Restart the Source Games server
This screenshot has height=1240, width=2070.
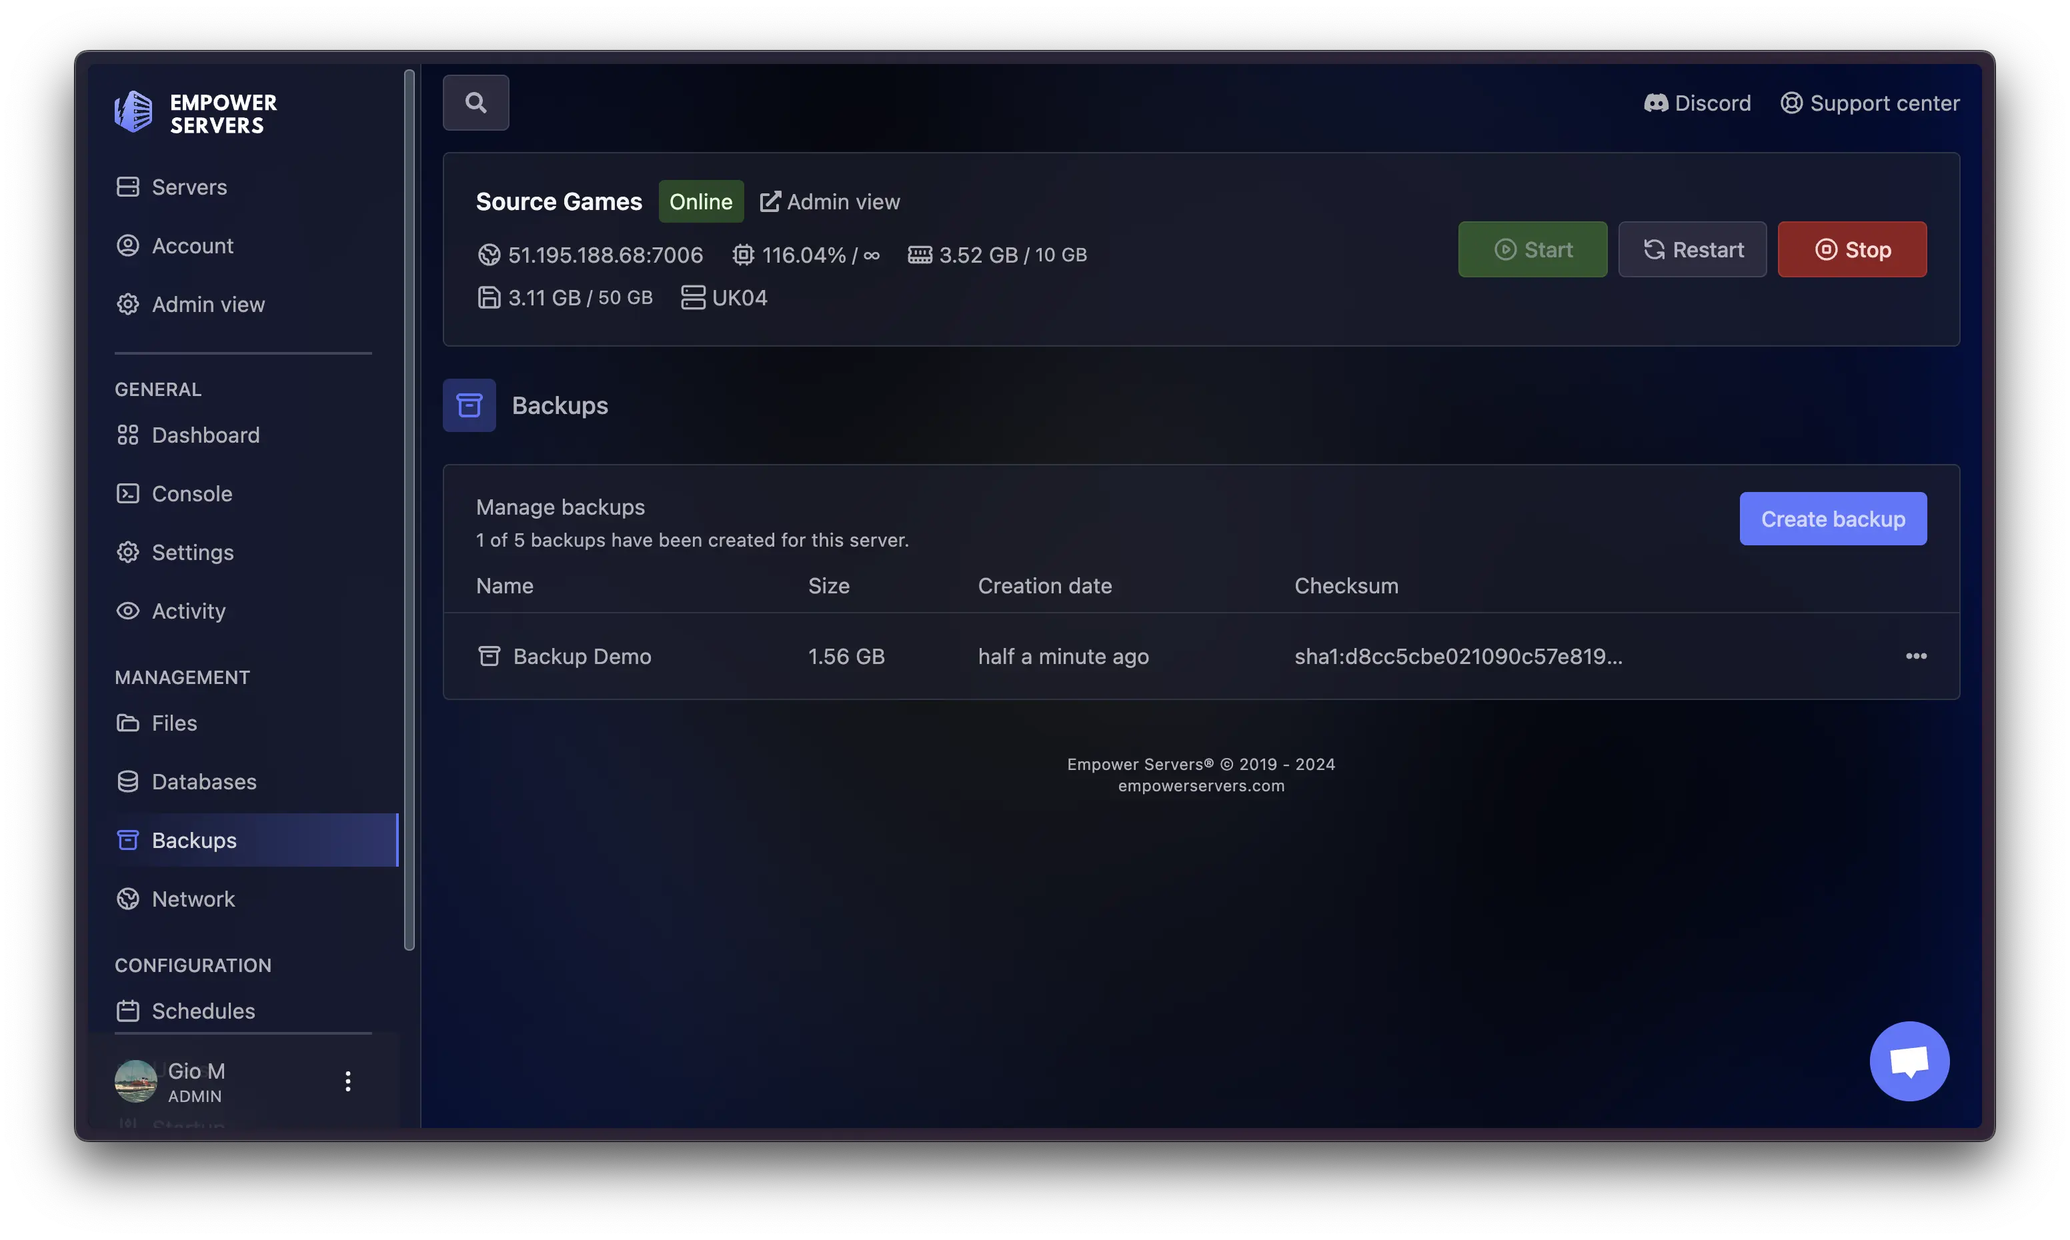coord(1691,249)
